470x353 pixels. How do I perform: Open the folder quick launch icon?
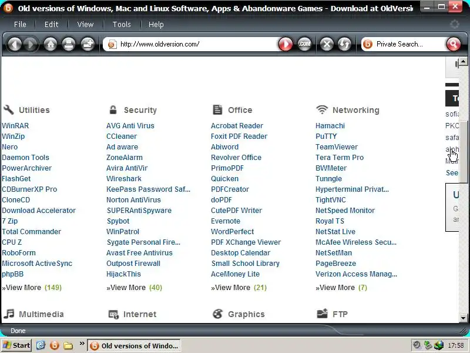click(68, 346)
